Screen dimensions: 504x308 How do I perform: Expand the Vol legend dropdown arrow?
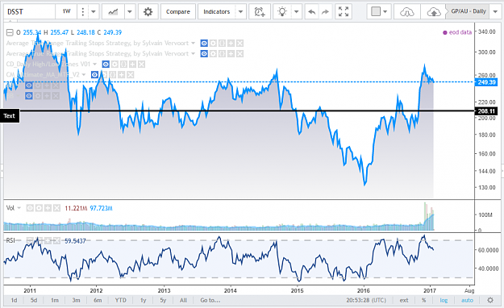(x=19, y=208)
